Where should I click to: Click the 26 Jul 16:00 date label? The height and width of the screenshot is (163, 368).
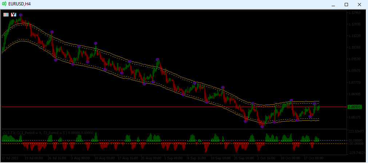57,158
